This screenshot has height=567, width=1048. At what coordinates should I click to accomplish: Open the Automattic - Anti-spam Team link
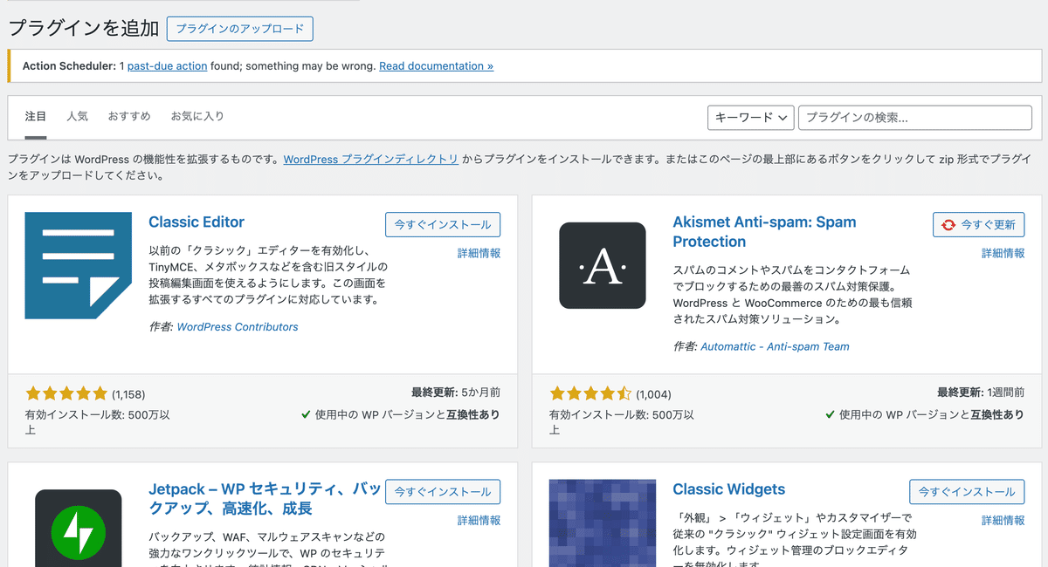click(775, 346)
